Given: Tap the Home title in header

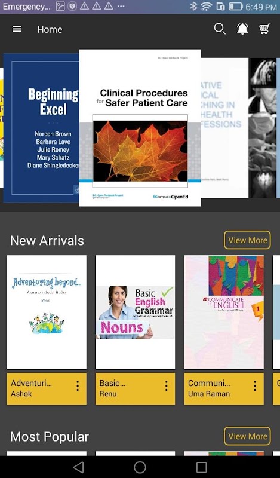Looking at the screenshot, I should click(50, 29).
